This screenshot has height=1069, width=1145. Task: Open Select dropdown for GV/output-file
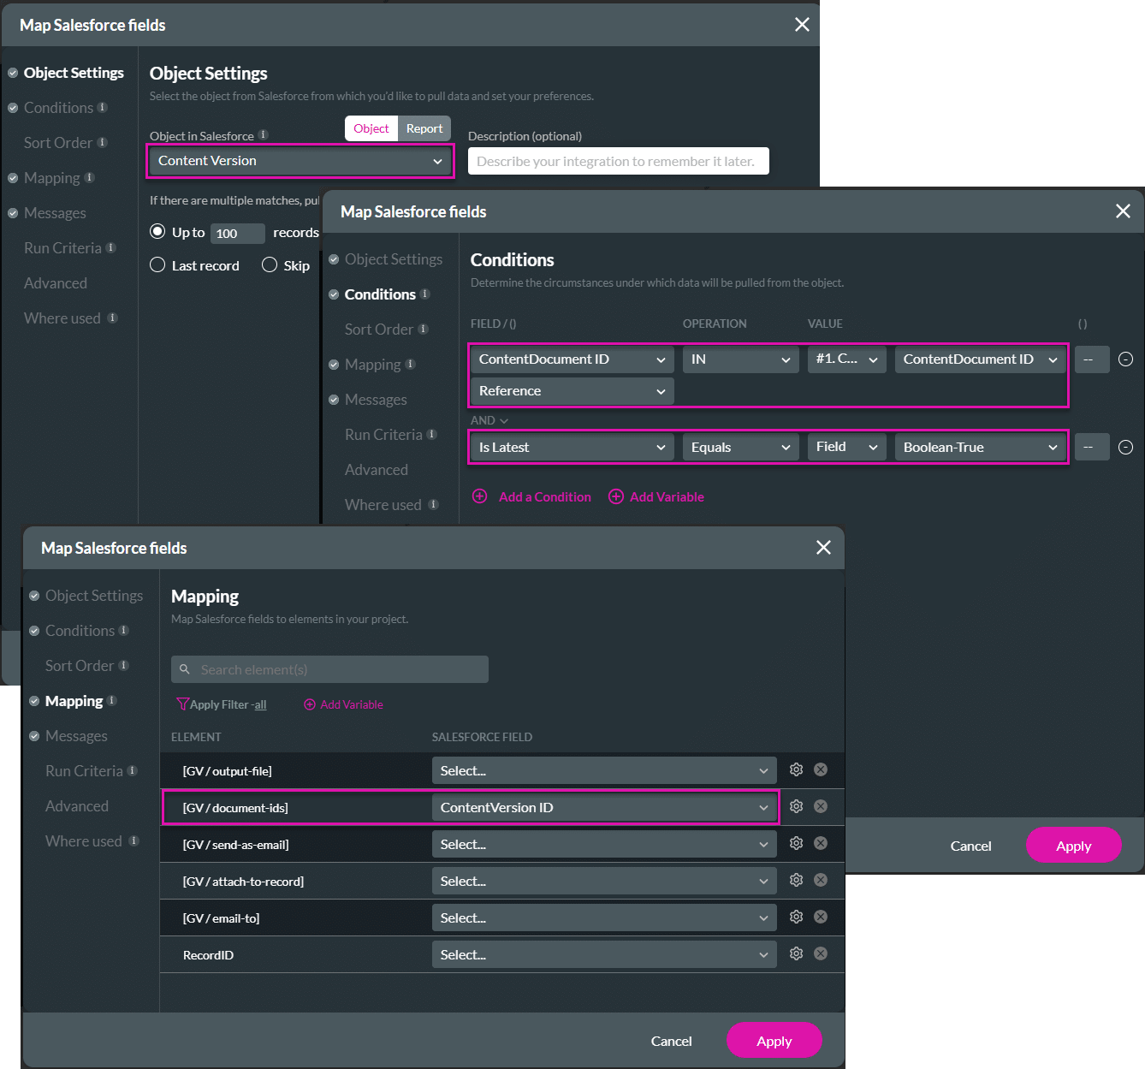(x=604, y=770)
